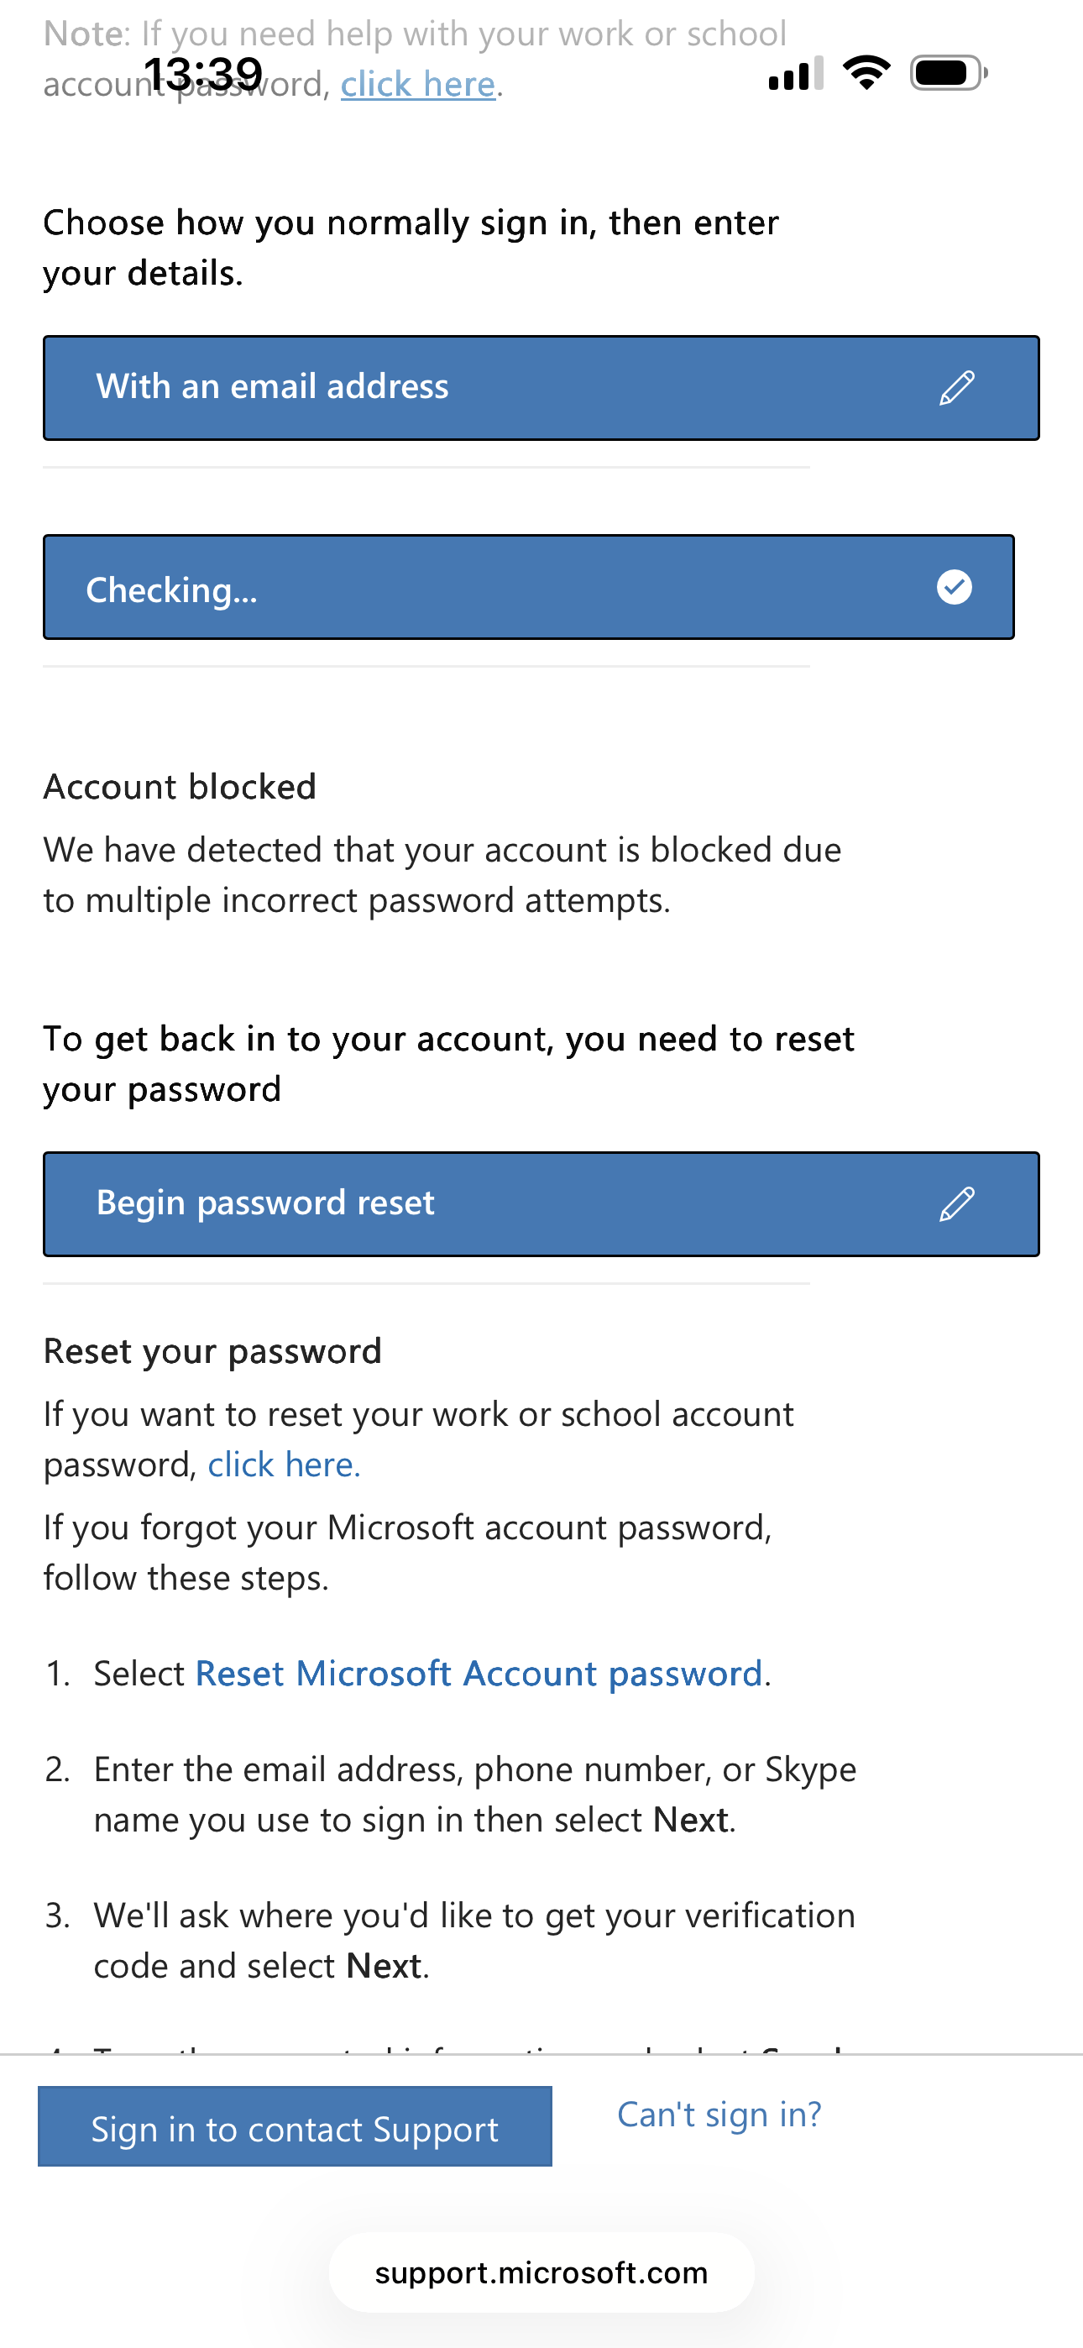The width and height of the screenshot is (1083, 2348).
Task: Tap the 13:39 clock in status bar
Action: tap(203, 73)
